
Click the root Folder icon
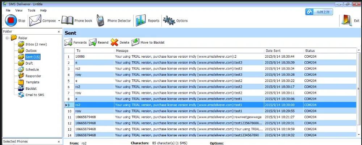(x=14, y=38)
